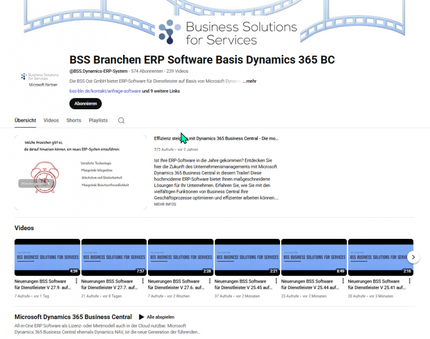This screenshot has width=430, height=339.
Task: Click the Abonnieren button
Action: (x=85, y=103)
